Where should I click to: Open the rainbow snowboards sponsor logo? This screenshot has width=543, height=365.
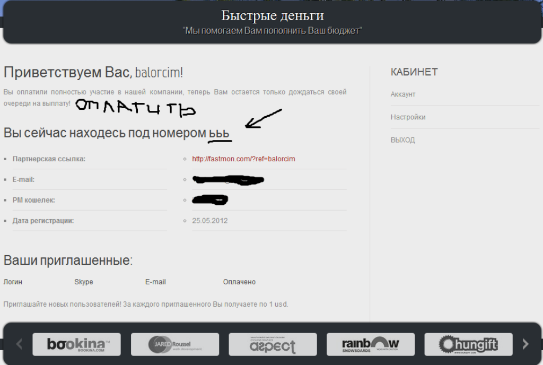(371, 344)
